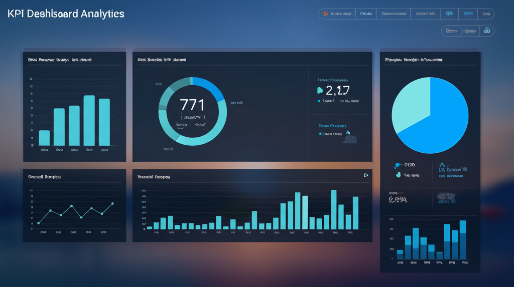Screen dimensions: 514x287
Task: Click the upward chevron icon below the pie chart
Action: (x=442, y=165)
